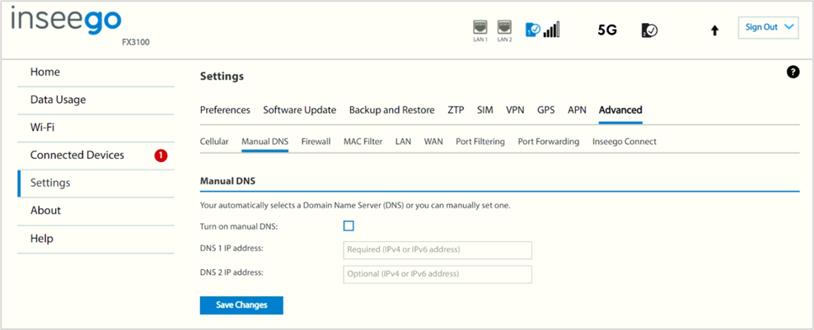Enable the Turn on manual DNS checkbox
Viewport: 814px width, 330px height.
349,225
